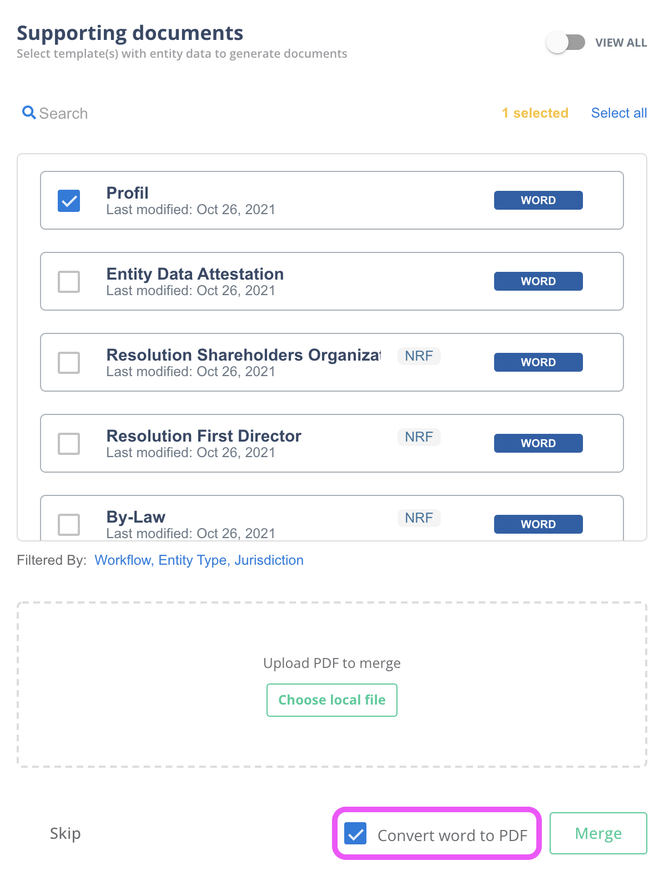Click WORD badge on Profil row
The image size is (664, 871).
[538, 200]
